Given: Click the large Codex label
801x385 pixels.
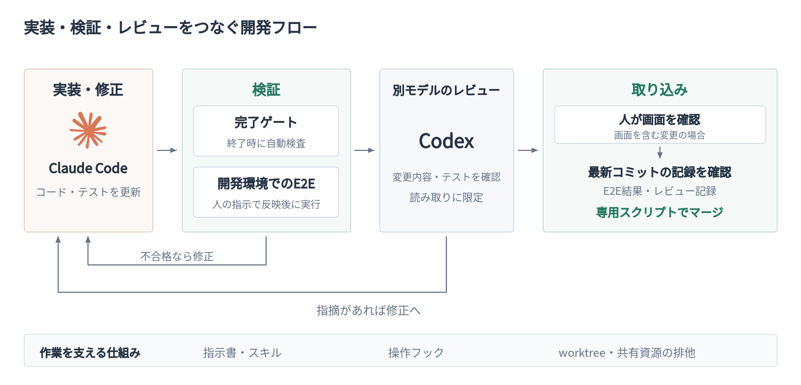Looking at the screenshot, I should 446,141.
